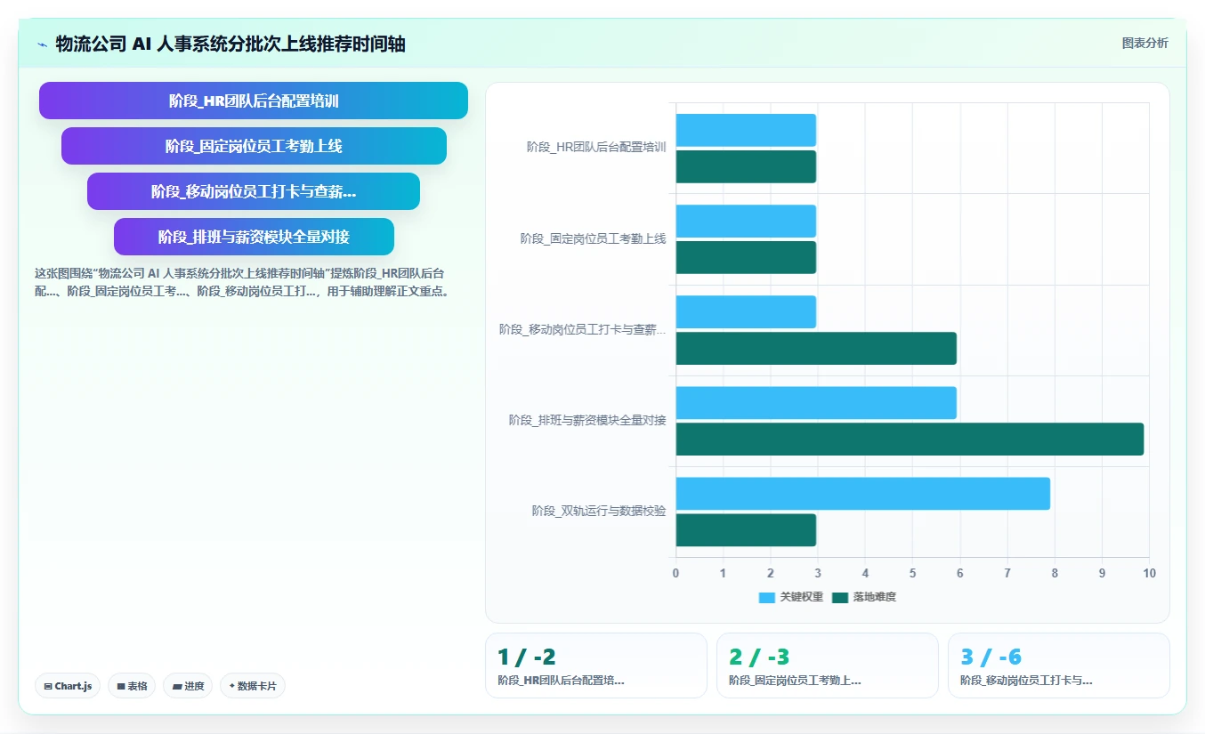1205x734 pixels.
Task: Select the 阶段_移动岗位员工打卡与查薪 funnel step
Action: click(254, 191)
